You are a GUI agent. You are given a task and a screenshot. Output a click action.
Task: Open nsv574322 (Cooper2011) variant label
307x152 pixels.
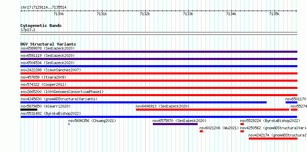click(43, 84)
